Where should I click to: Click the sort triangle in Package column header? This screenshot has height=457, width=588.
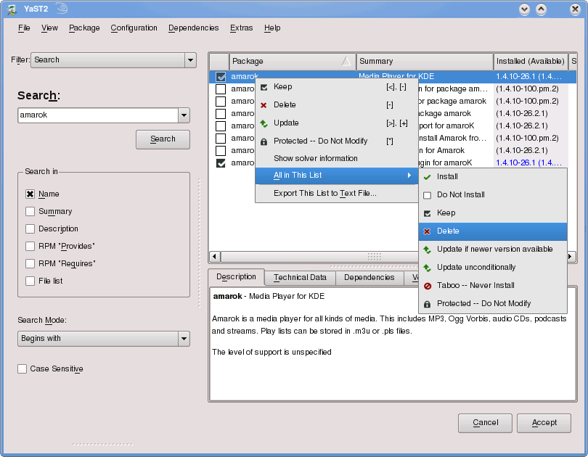click(346, 61)
